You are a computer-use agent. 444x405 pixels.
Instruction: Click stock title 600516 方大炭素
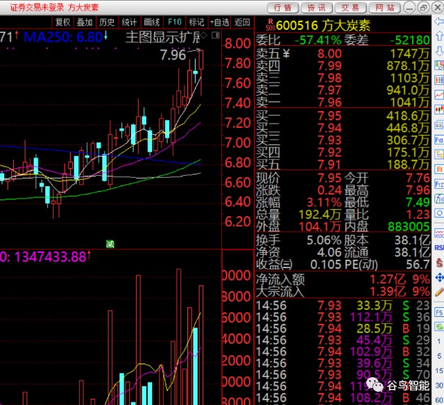[323, 26]
